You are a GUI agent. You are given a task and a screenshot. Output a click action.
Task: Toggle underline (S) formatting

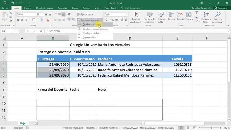tap(26, 20)
